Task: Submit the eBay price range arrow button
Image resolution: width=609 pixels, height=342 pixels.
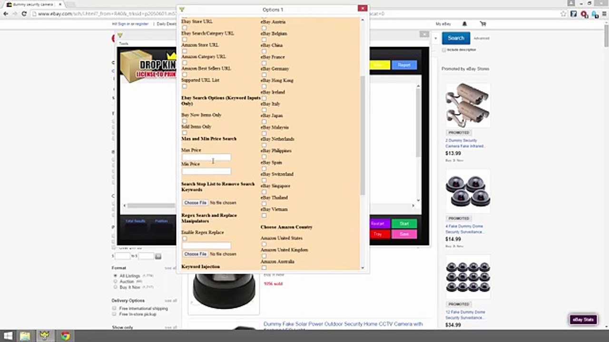Action: pos(158,256)
